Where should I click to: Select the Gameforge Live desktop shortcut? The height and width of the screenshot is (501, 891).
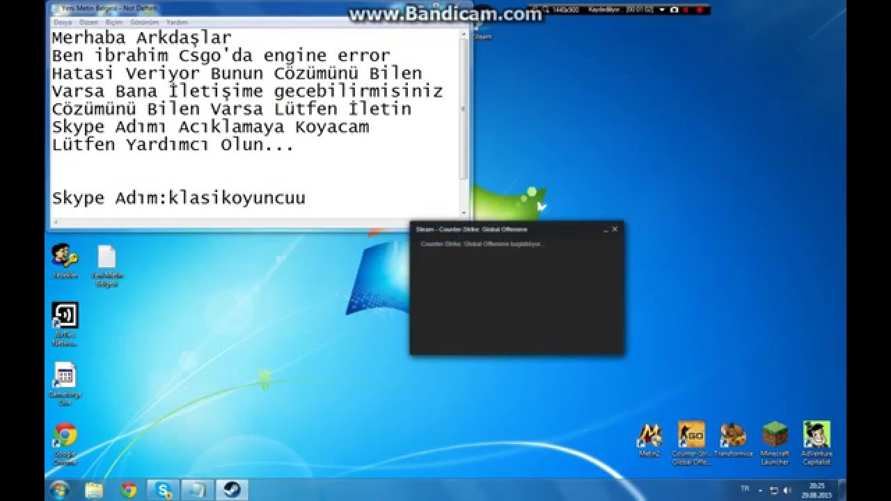(x=65, y=384)
